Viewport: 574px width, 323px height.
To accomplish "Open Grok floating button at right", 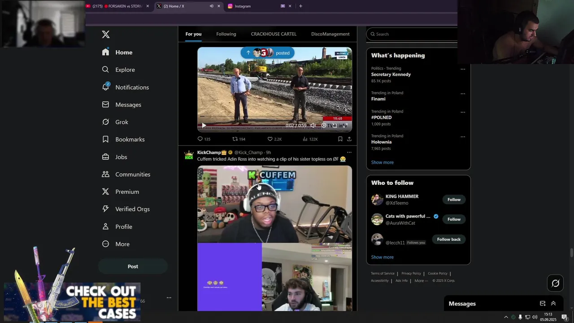I will tap(555, 283).
